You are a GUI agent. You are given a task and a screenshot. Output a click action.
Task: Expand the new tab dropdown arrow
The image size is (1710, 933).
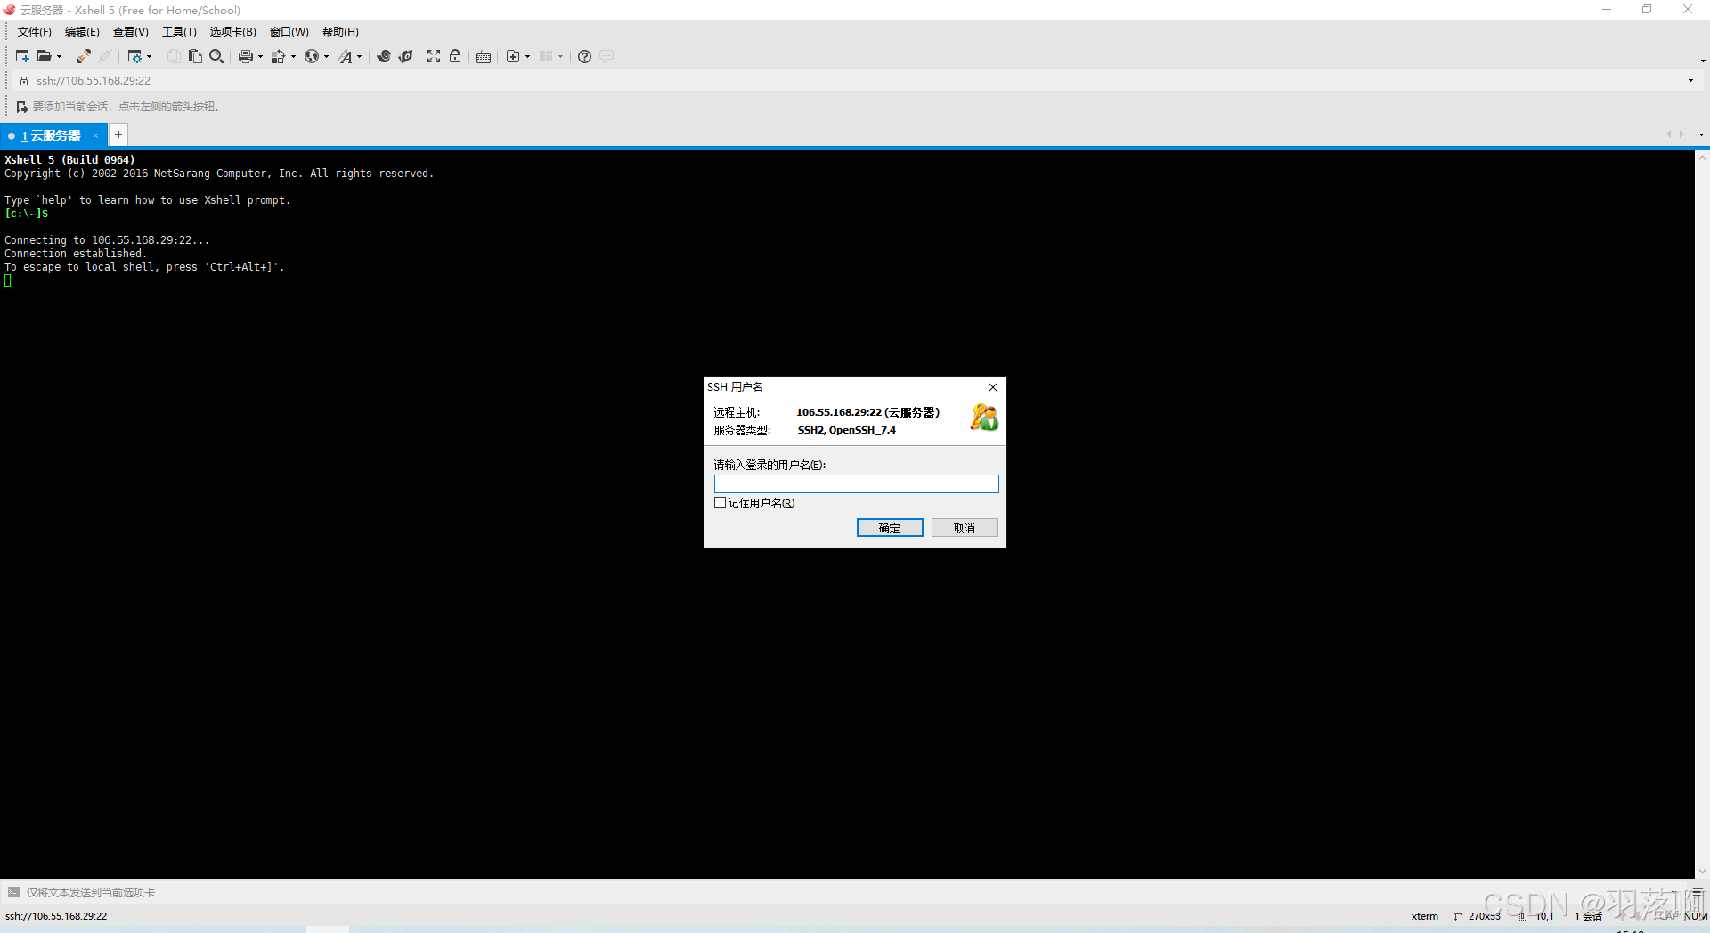click(527, 57)
